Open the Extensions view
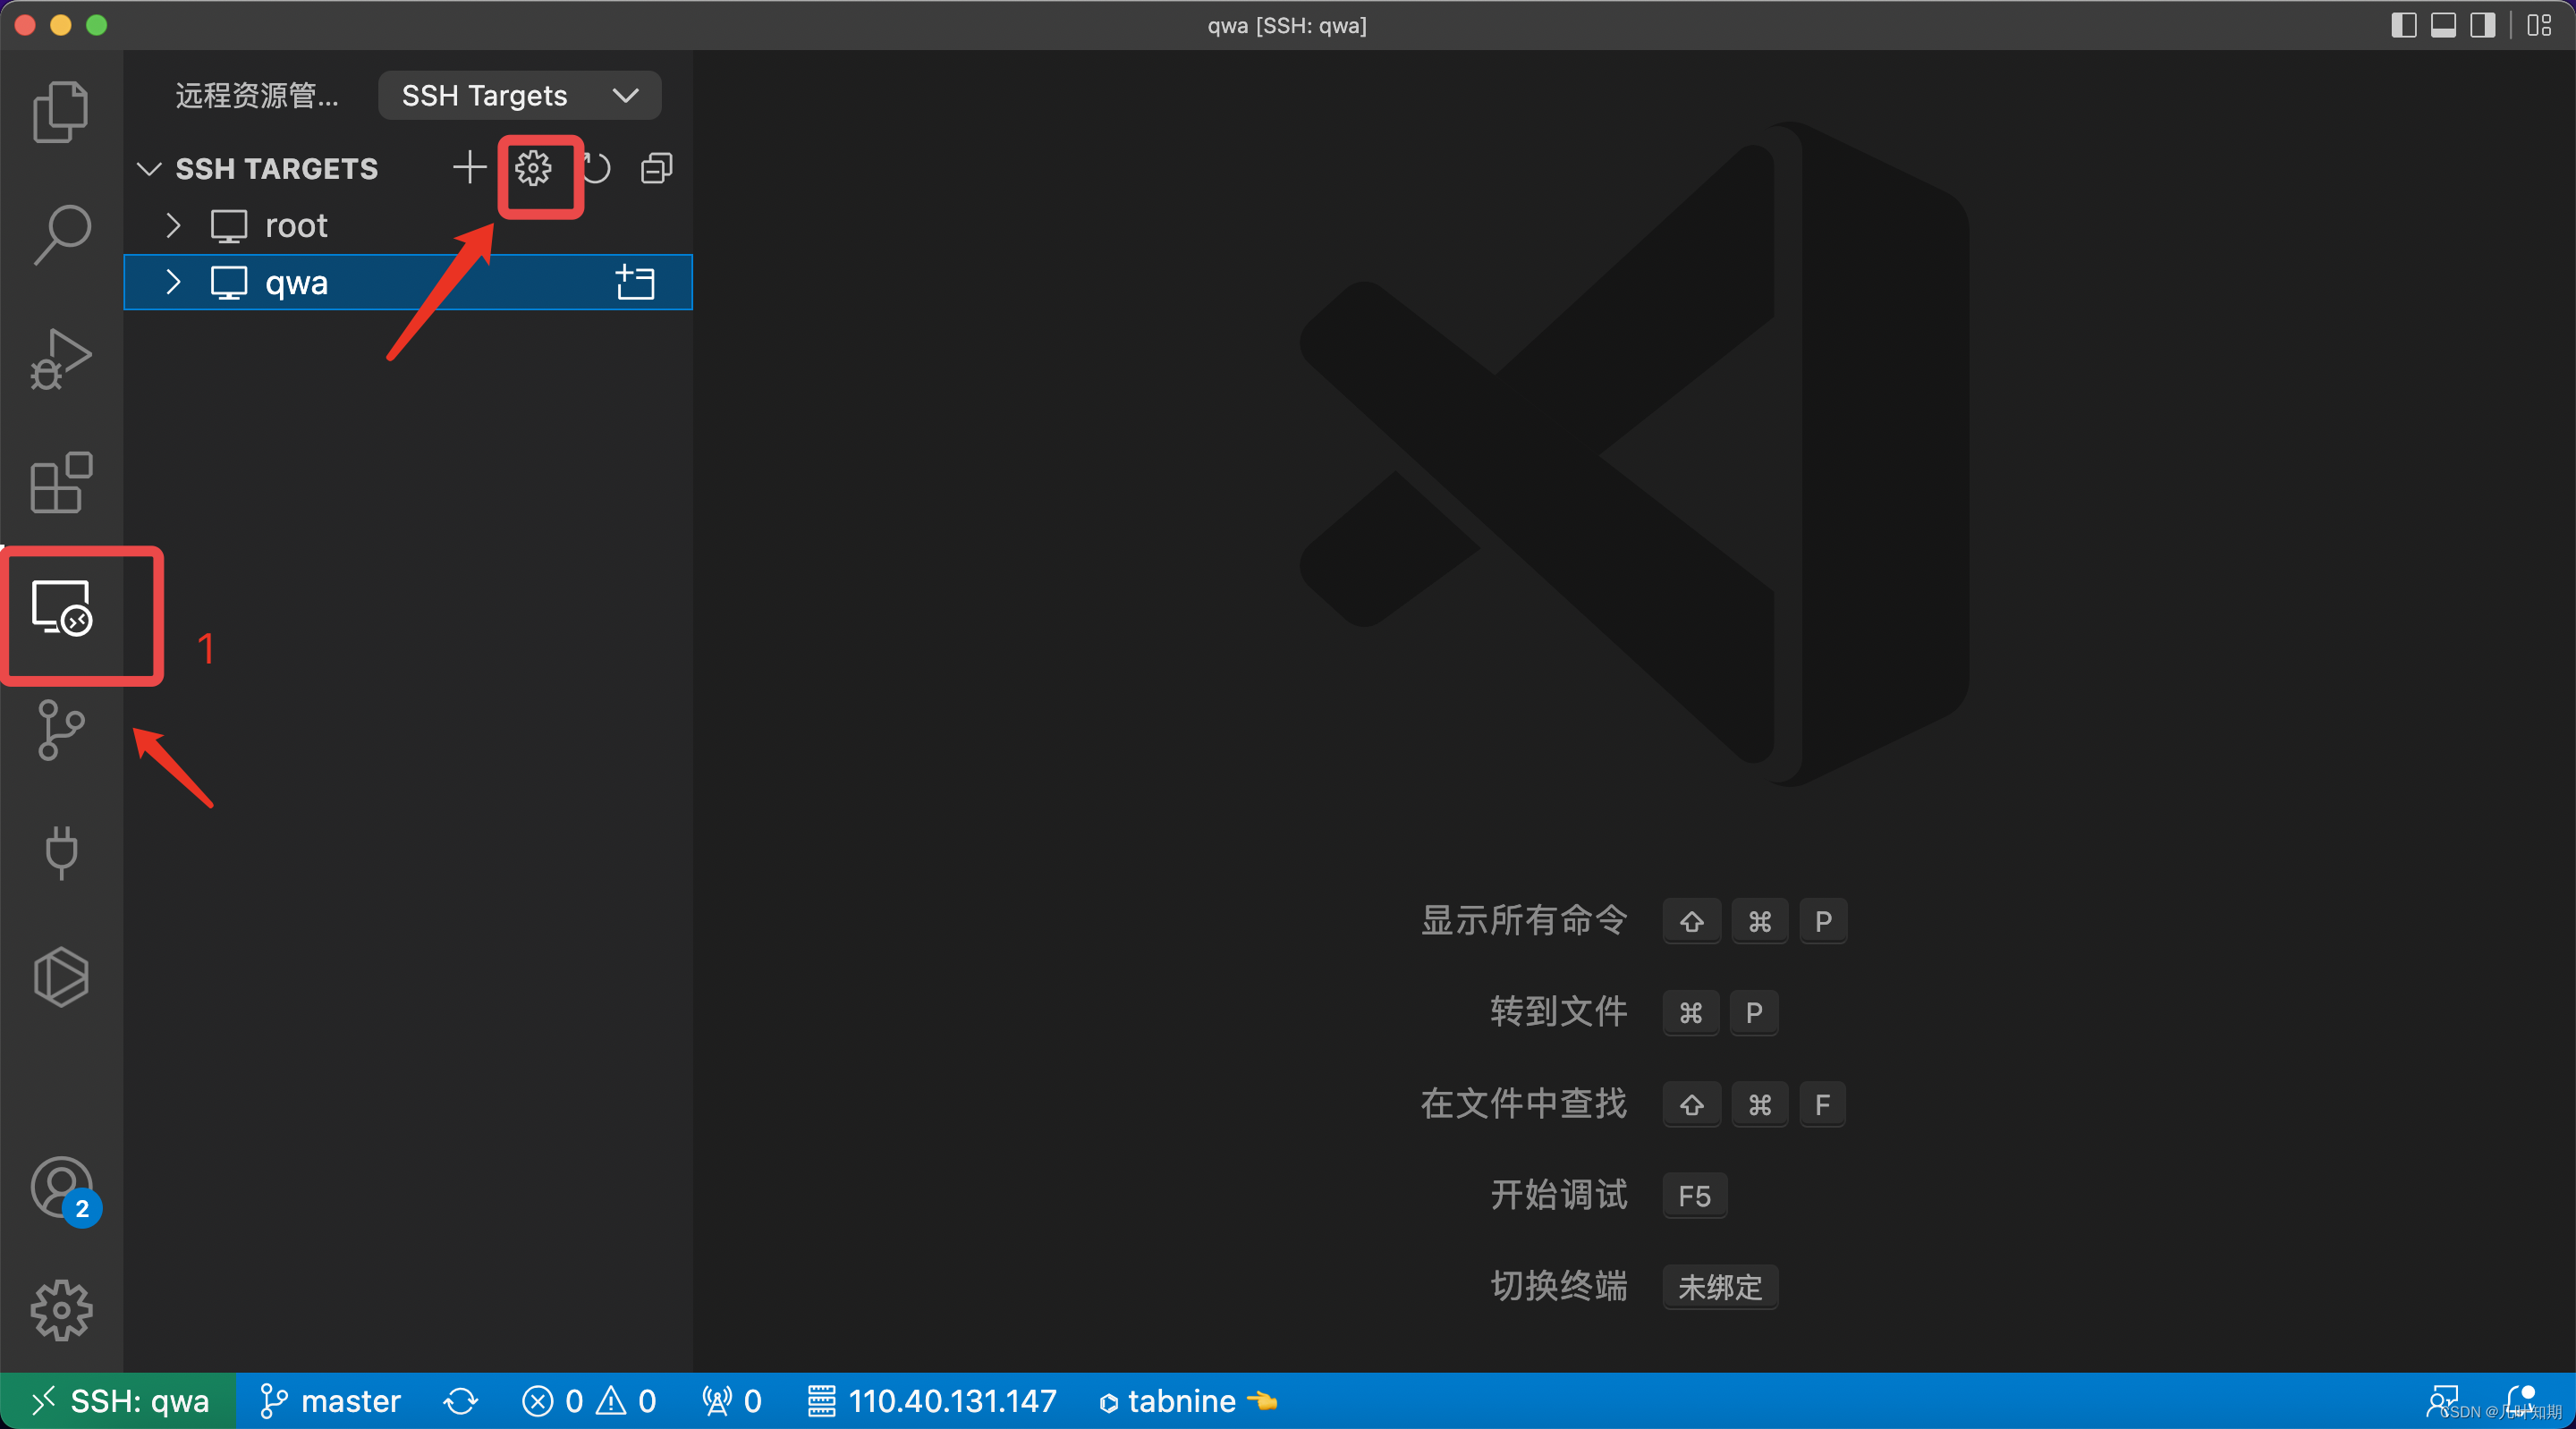This screenshot has height=1429, width=2576. click(x=61, y=482)
